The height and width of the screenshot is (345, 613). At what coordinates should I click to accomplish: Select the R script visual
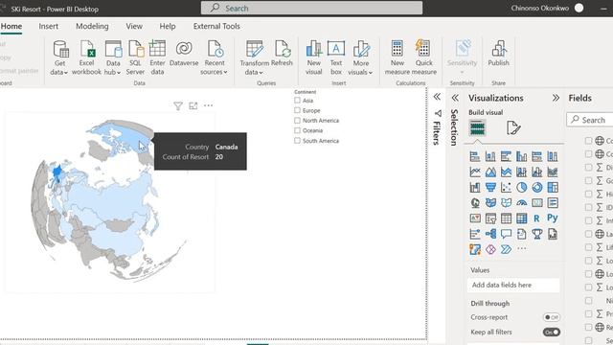click(537, 218)
